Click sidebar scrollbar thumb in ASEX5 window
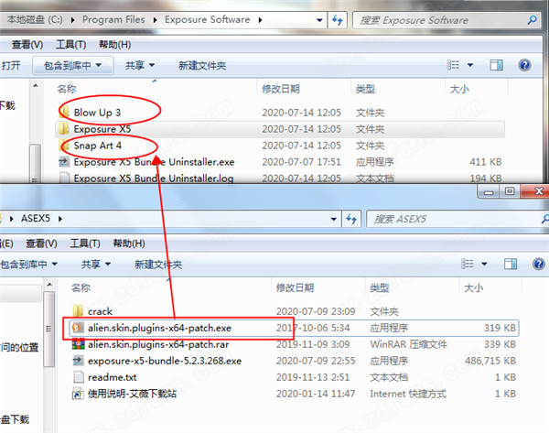 point(48,329)
